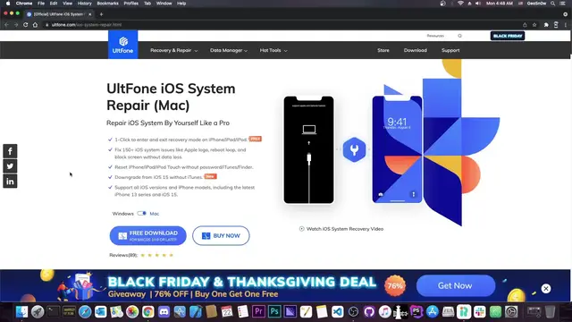Open Visual Studio Code from the dock
The height and width of the screenshot is (322, 572).
[338, 312]
